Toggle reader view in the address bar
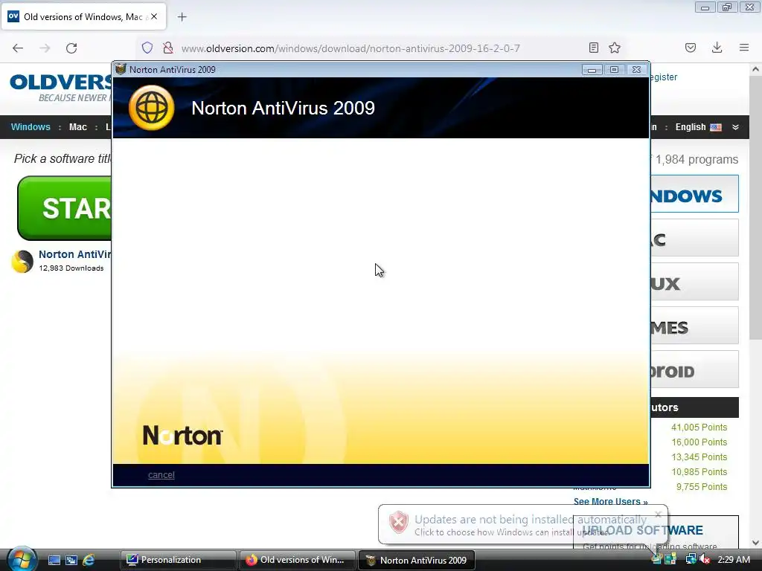This screenshot has width=762, height=571. 593,48
